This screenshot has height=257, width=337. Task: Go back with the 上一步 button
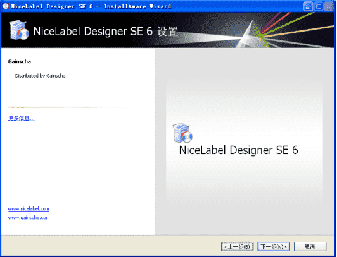point(238,247)
